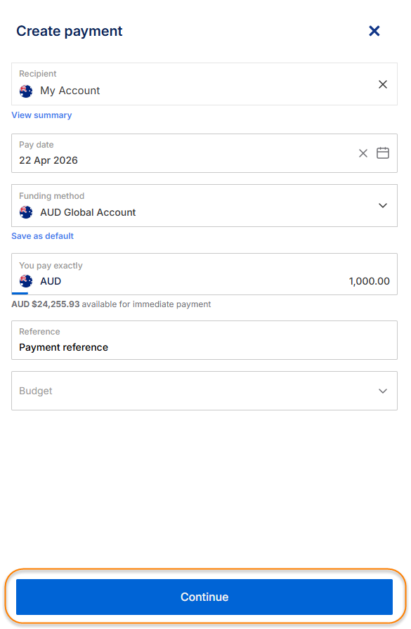Click the 1,000.00 amount field

point(369,281)
